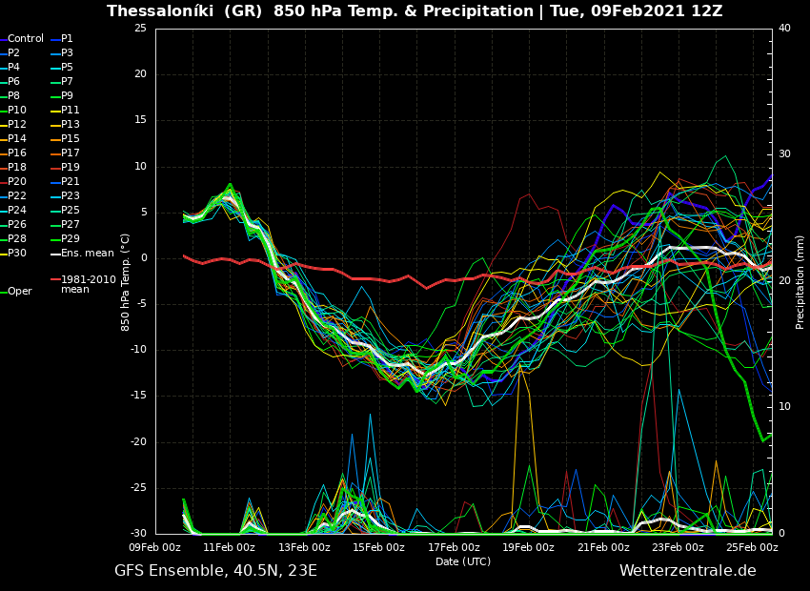Click the P15 legend entry
The width and height of the screenshot is (810, 591).
pyautogui.click(x=71, y=139)
